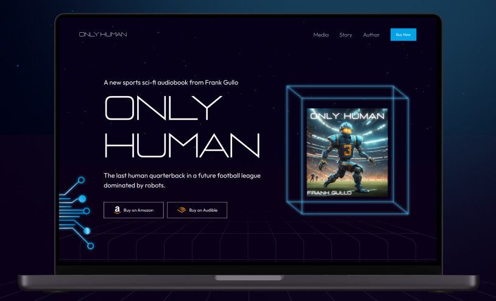Select the tagline "A new sports sci-fi audiobook from Frank Gullo"
Screen dimensions: 496x301
tap(171, 83)
